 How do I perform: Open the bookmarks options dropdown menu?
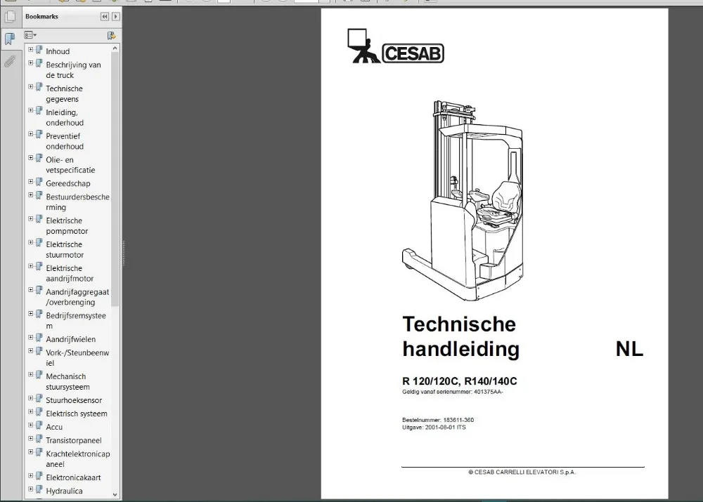click(x=30, y=35)
